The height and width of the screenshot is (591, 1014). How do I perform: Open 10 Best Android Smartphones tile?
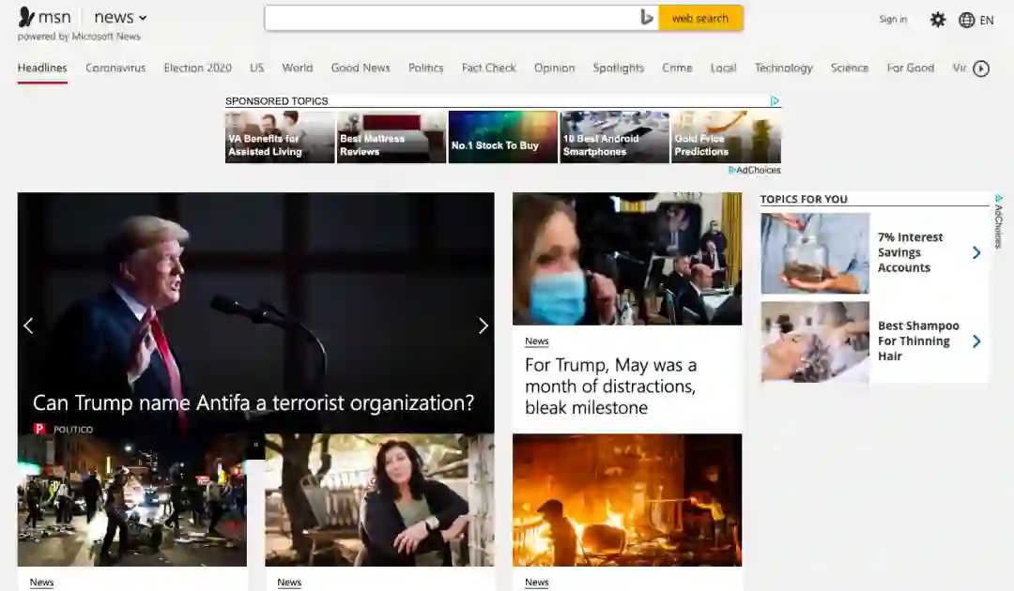pyautogui.click(x=614, y=137)
